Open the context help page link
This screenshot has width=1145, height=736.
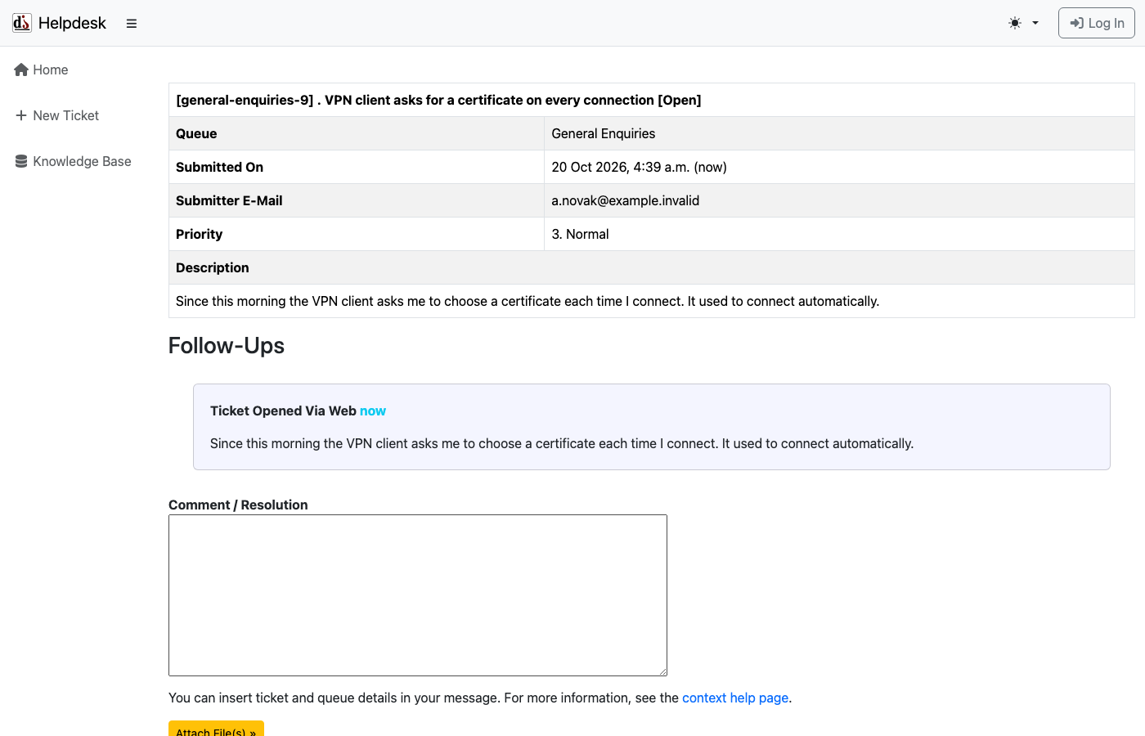tap(735, 698)
